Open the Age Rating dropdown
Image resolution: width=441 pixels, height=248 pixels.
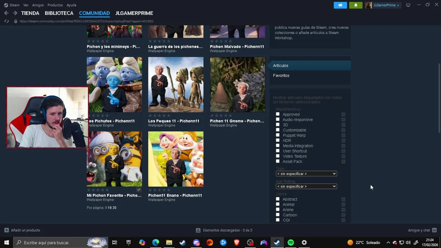306,186
